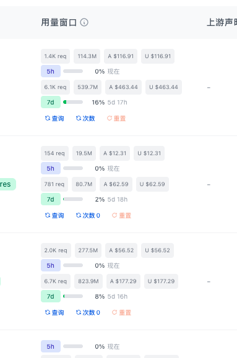Image resolution: width=237 pixels, height=358 pixels.
Task: Click the 1.4K req chip
Action: coord(55,56)
